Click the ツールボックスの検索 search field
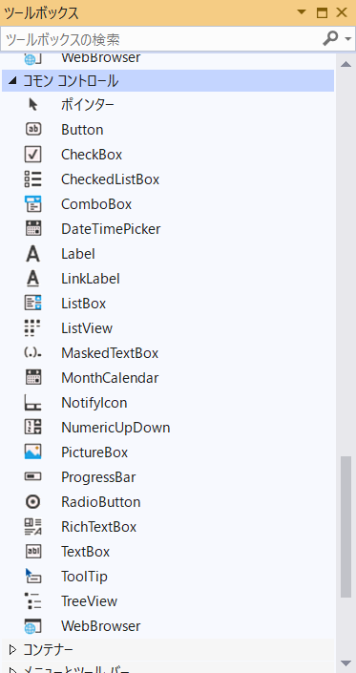The image size is (356, 673). tap(161, 39)
